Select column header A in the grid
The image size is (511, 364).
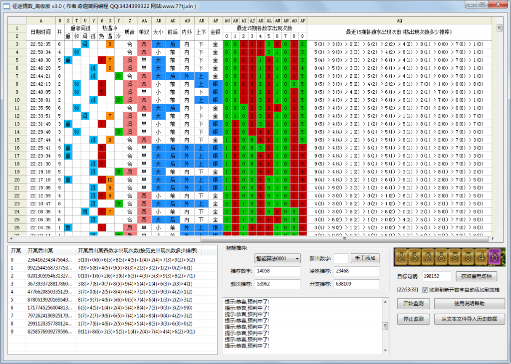(x=41, y=20)
